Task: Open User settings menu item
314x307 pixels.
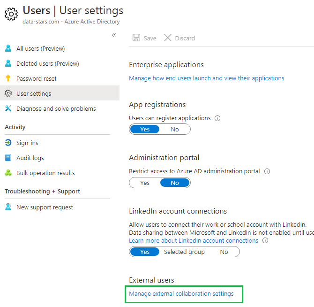Action: (x=34, y=93)
